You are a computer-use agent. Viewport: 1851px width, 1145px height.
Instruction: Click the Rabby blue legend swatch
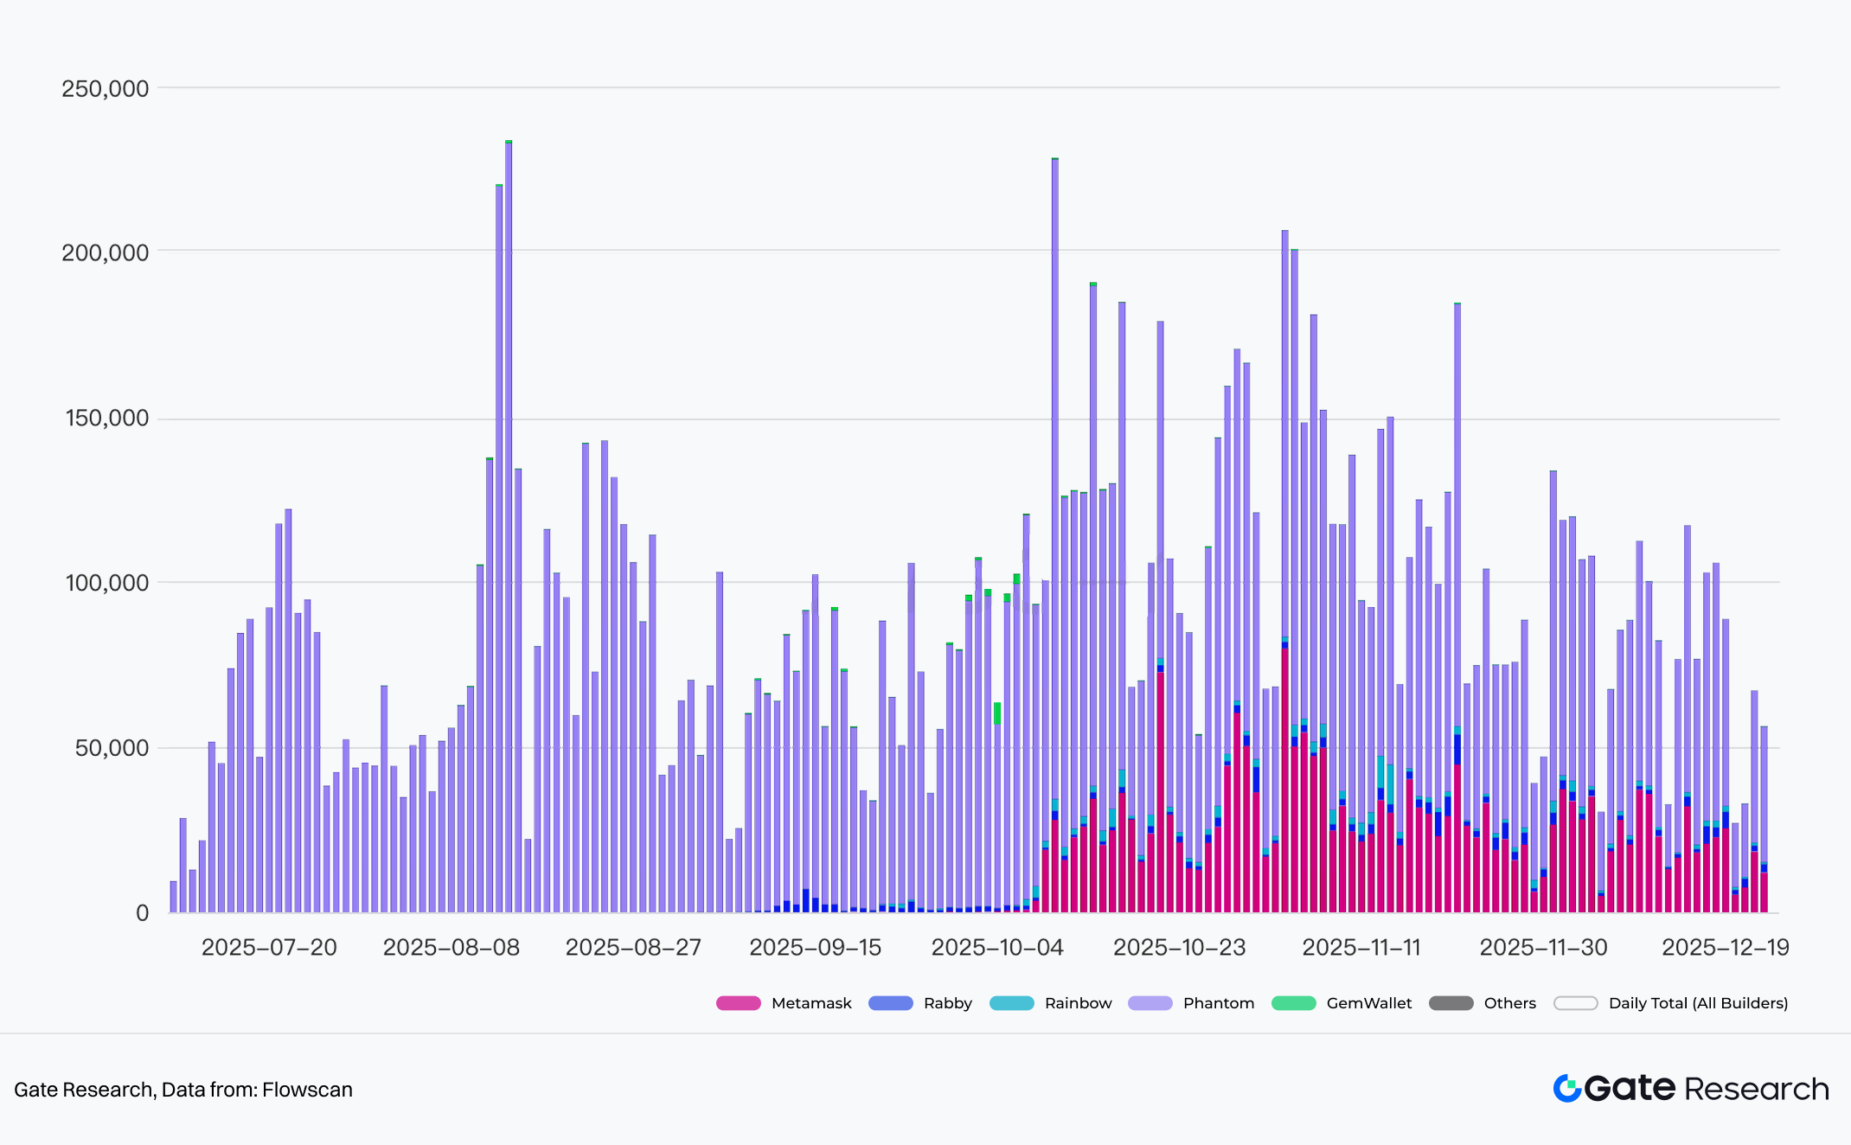coord(890,1003)
